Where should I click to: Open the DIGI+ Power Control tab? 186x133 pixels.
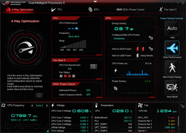(x=130, y=10)
